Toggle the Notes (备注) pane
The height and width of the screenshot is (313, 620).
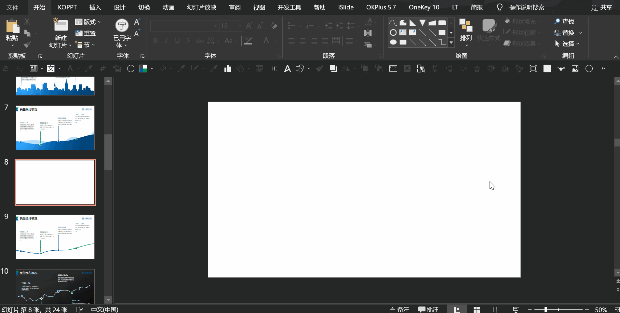pyautogui.click(x=399, y=309)
